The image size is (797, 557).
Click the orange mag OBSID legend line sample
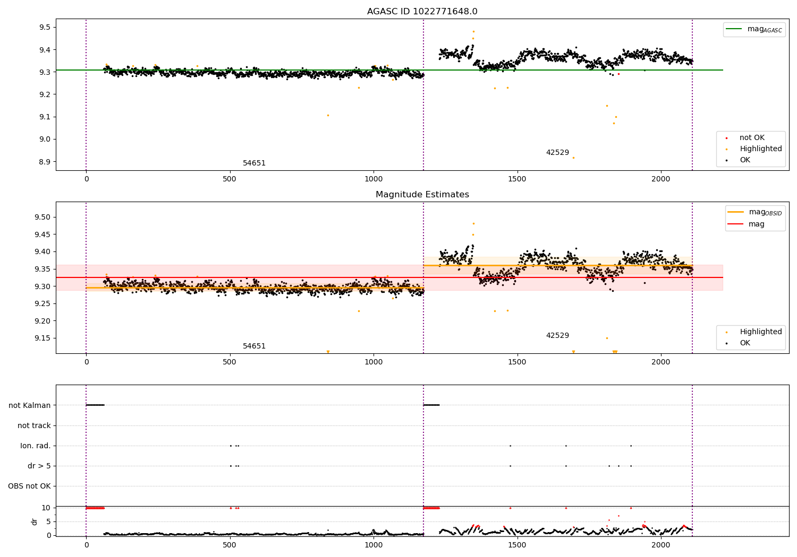pyautogui.click(x=735, y=212)
